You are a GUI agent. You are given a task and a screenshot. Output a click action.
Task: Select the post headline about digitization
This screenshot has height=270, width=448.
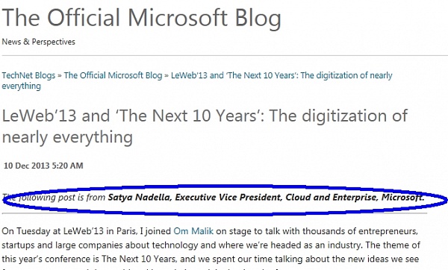point(205,127)
